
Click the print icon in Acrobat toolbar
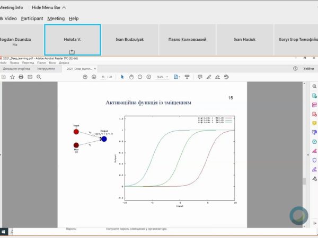click(21, 77)
